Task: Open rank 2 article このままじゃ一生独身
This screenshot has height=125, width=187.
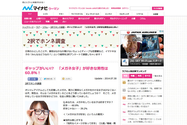Action: [x=145, y=90]
